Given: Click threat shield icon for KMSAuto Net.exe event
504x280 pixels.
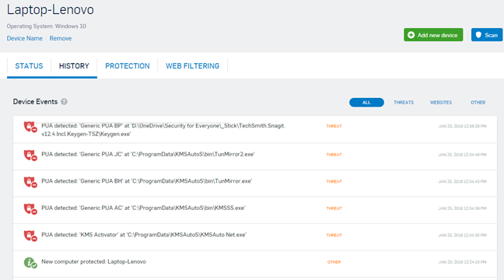Looking at the screenshot, I should (x=30, y=236).
